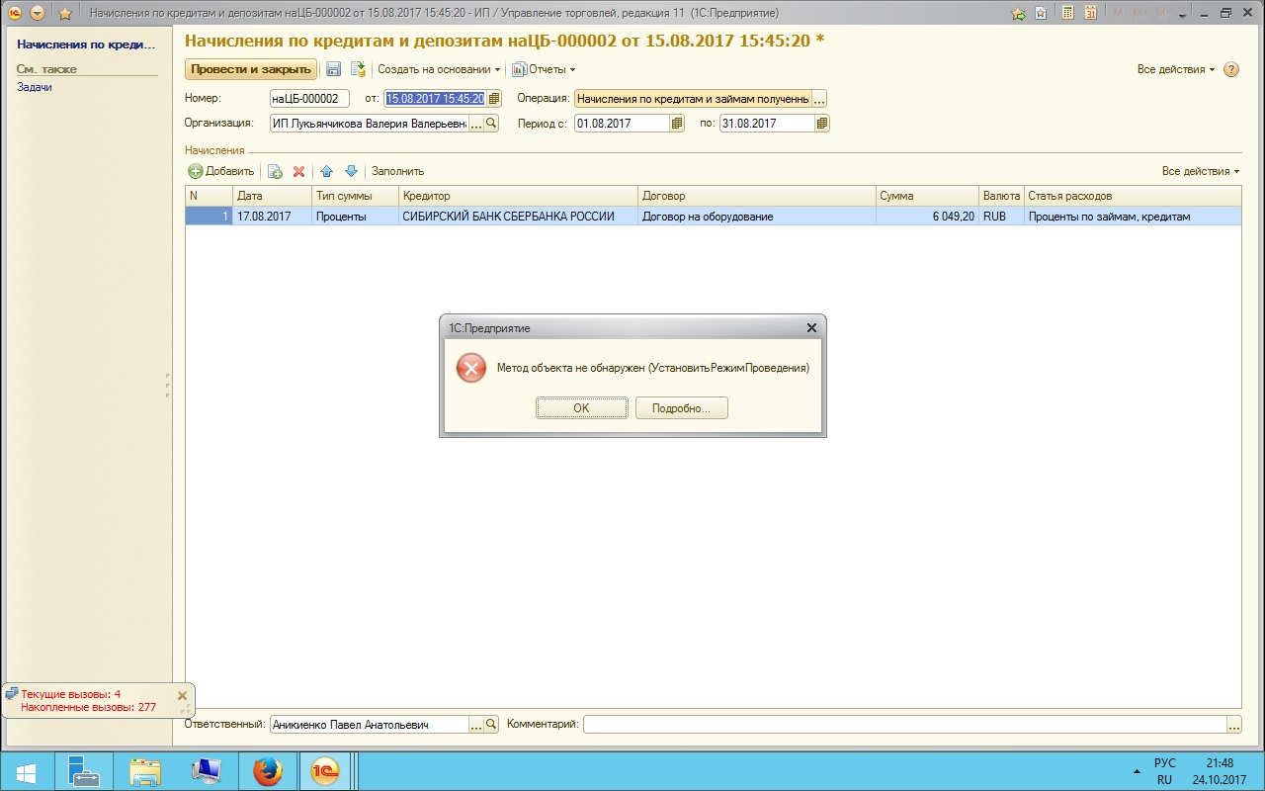The height and width of the screenshot is (791, 1265).
Task: Open Задачи link in left panel
Action: pos(35,87)
